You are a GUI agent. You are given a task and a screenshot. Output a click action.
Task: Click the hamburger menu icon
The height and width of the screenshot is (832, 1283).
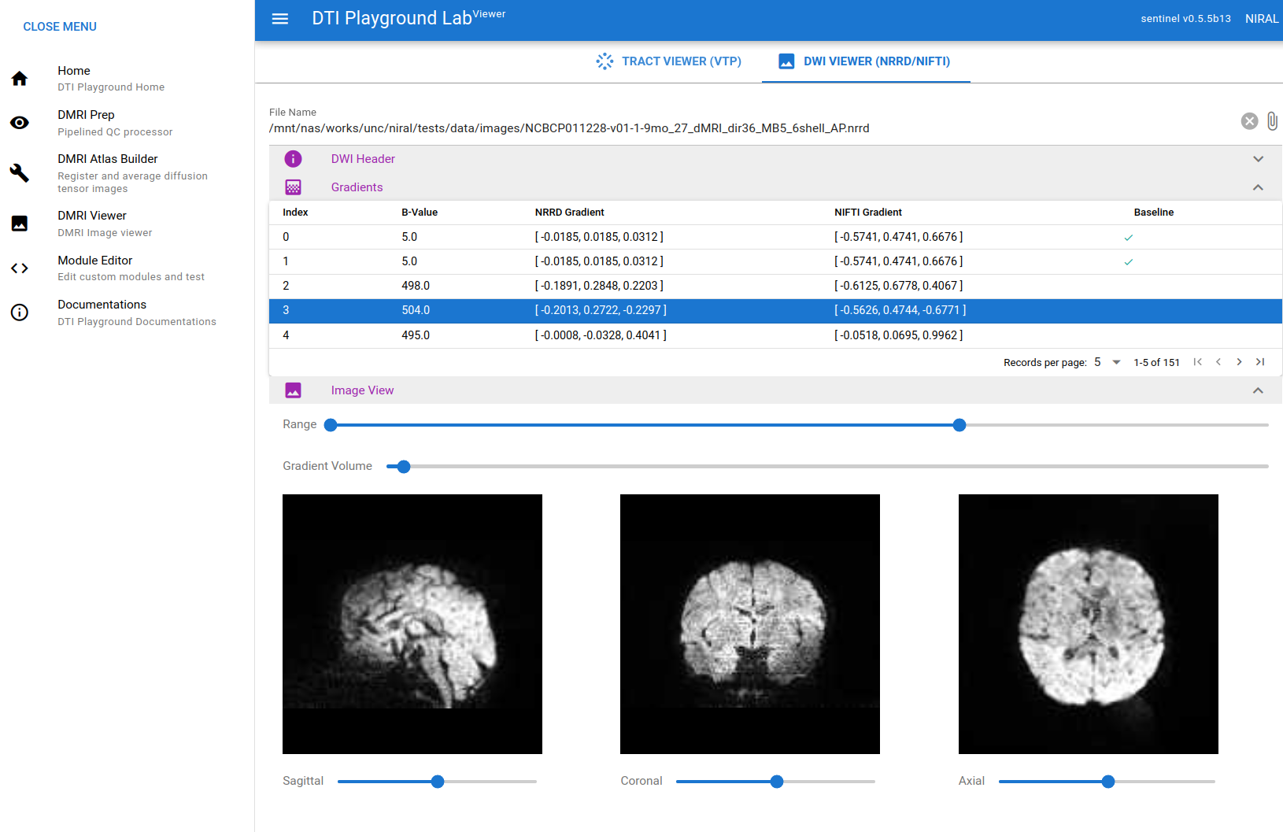[280, 19]
